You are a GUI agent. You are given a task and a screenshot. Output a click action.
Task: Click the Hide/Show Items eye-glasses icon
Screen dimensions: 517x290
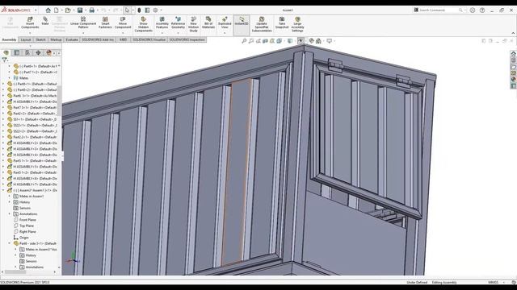301,41
